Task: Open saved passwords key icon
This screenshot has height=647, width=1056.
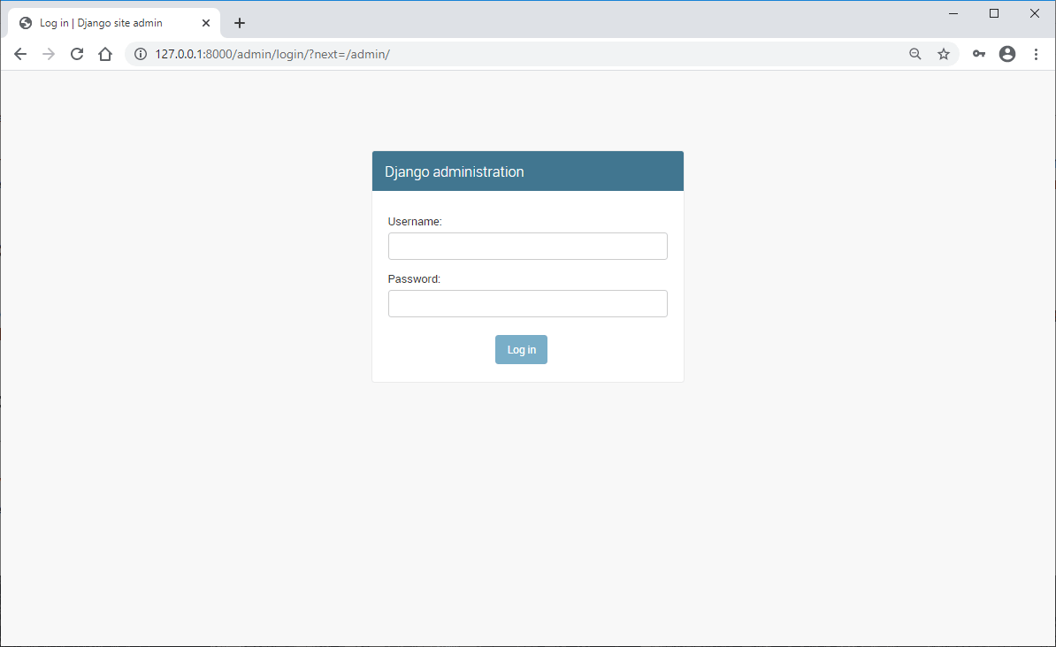Action: coord(978,55)
